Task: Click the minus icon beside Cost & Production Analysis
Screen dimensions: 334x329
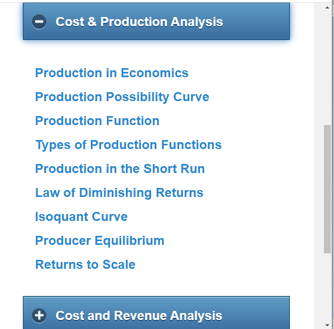Action: click(x=39, y=22)
